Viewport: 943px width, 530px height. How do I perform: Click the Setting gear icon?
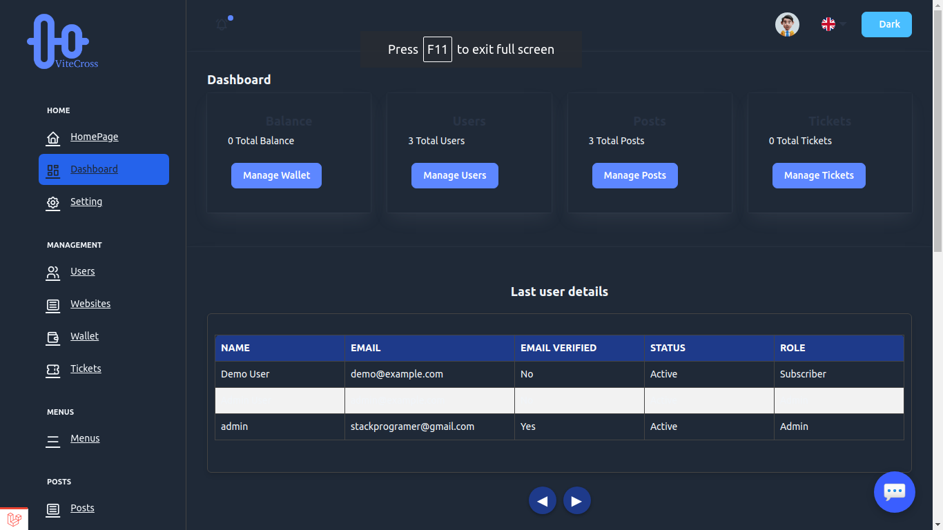(53, 203)
